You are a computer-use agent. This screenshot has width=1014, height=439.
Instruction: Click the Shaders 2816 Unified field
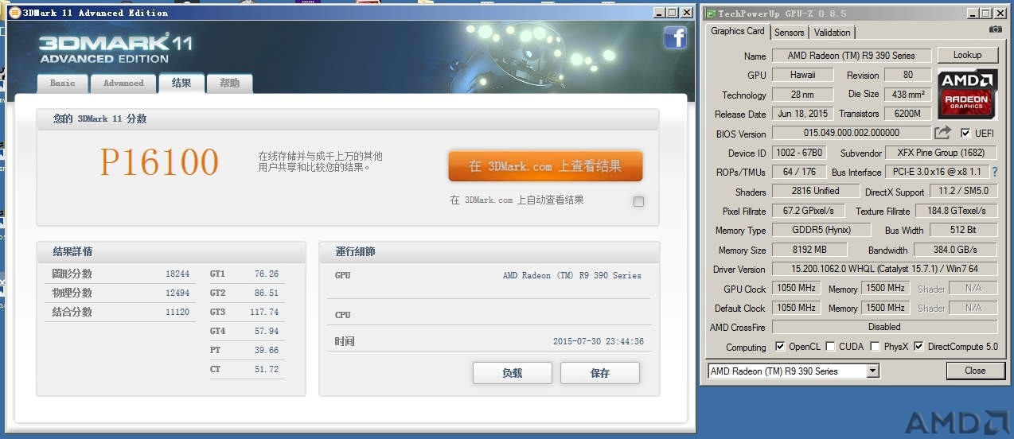[x=816, y=191]
